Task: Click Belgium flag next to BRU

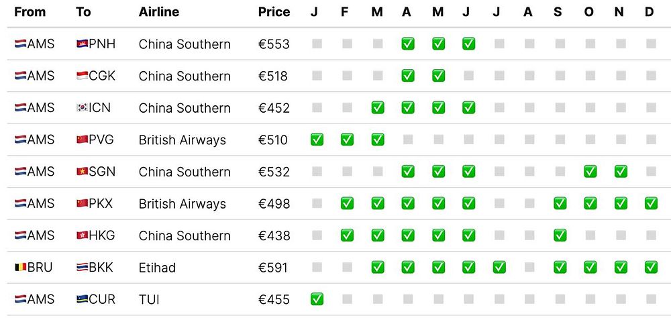Action: click(20, 268)
